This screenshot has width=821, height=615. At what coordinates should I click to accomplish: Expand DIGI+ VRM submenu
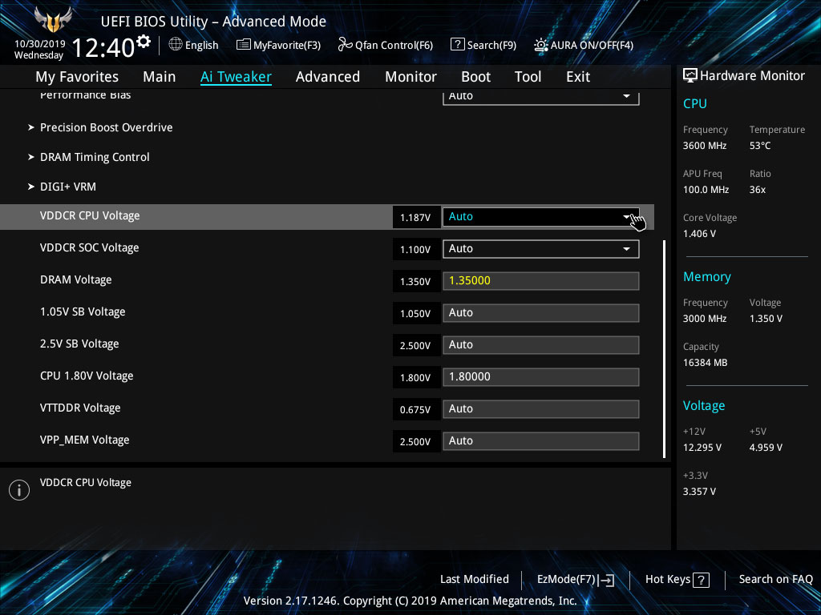click(67, 187)
